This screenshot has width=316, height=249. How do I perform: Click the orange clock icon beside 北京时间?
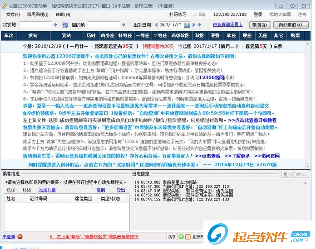point(188,237)
